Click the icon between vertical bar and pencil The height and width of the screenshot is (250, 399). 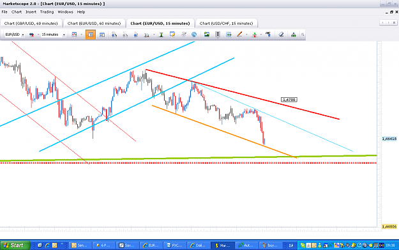(x=229, y=35)
